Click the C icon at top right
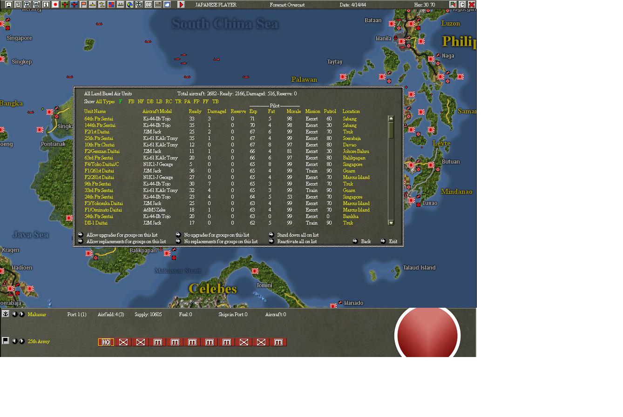 [462, 5]
